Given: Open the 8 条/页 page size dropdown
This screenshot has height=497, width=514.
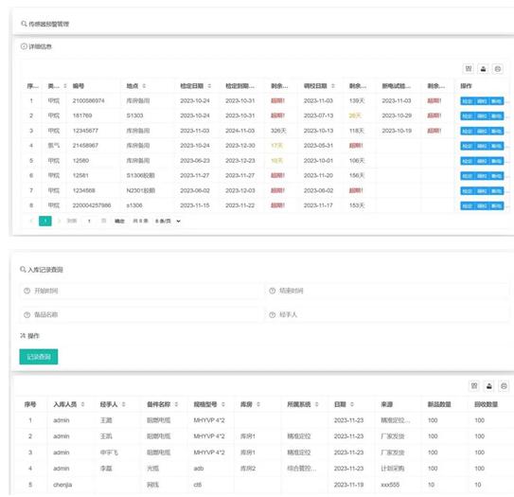Looking at the screenshot, I should tap(168, 221).
